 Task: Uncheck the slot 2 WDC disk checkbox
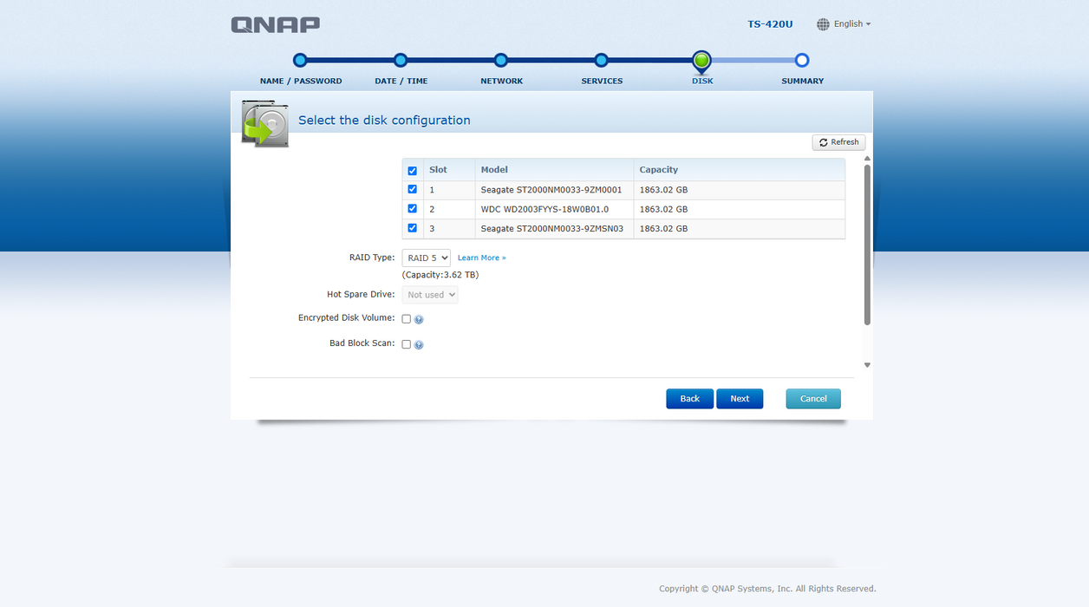[412, 208]
